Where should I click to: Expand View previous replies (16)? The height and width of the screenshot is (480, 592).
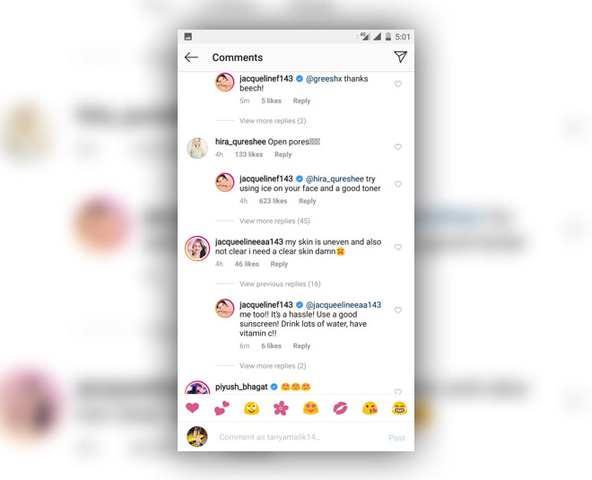tap(280, 284)
